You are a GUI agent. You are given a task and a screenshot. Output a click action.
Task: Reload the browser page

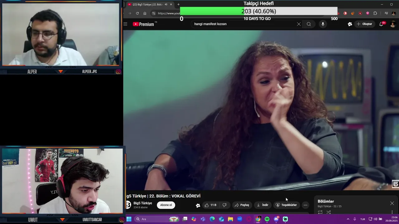pyautogui.click(x=137, y=13)
